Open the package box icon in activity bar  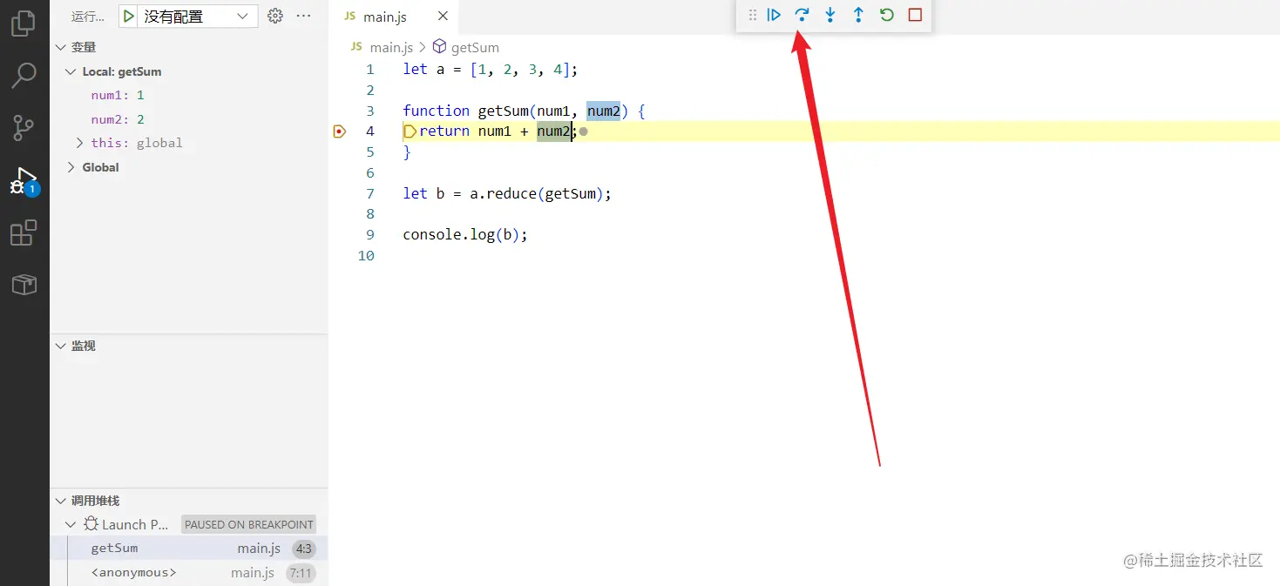click(24, 285)
